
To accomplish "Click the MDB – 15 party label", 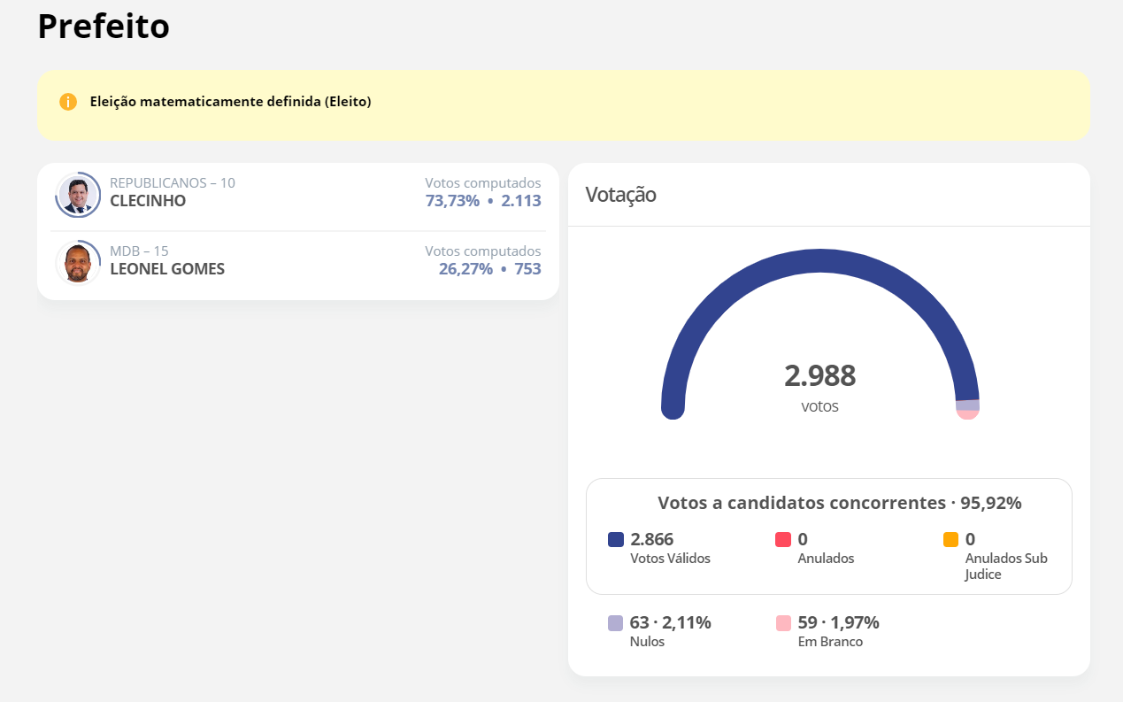I will (139, 251).
